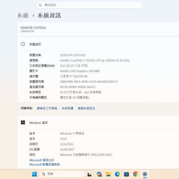This screenshot has width=179, height=179.
Task: Select the device name DESKTOP-L5VTDUG in header card
Action: (x=33, y=28)
